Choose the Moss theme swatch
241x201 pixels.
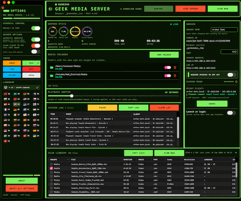point(31,63)
